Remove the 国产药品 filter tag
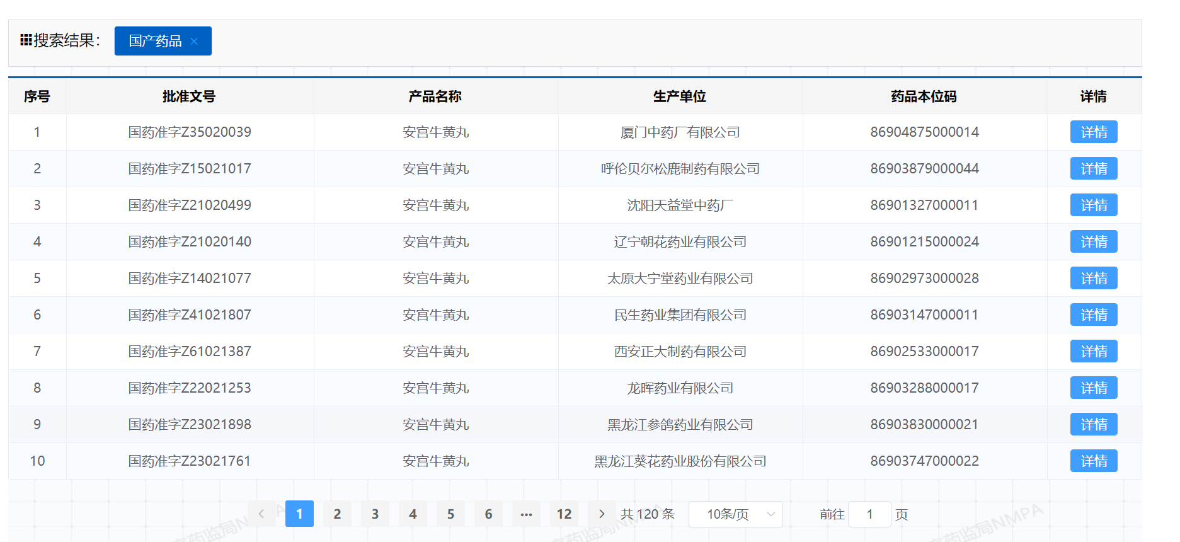The width and height of the screenshot is (1180, 542). [194, 41]
